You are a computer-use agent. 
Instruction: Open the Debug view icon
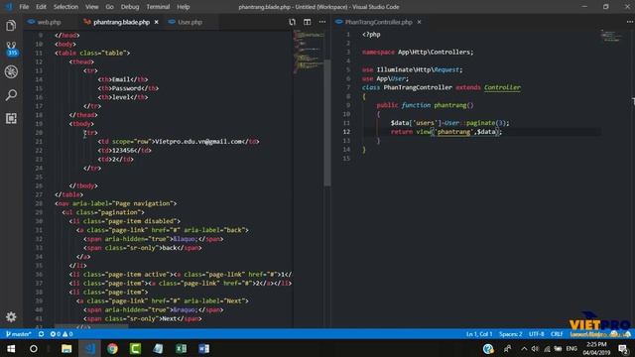(x=11, y=71)
